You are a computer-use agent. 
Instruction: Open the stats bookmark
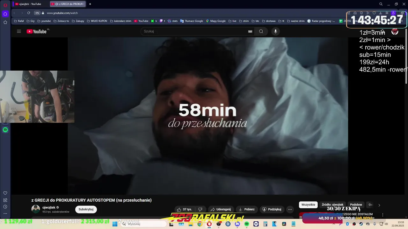(172, 21)
